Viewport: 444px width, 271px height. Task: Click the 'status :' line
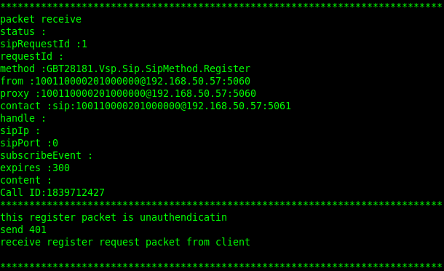(x=23, y=32)
